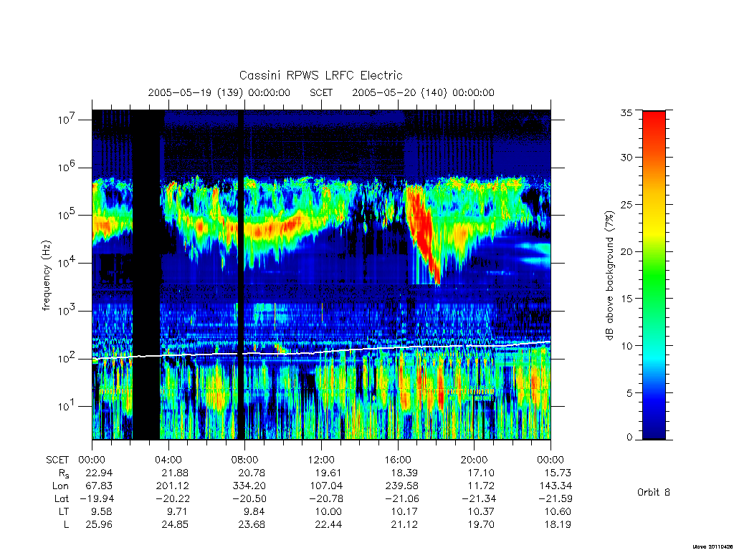The height and width of the screenshot is (550, 734).
Task: Click the Rs value '15.73'
Action: coord(558,473)
